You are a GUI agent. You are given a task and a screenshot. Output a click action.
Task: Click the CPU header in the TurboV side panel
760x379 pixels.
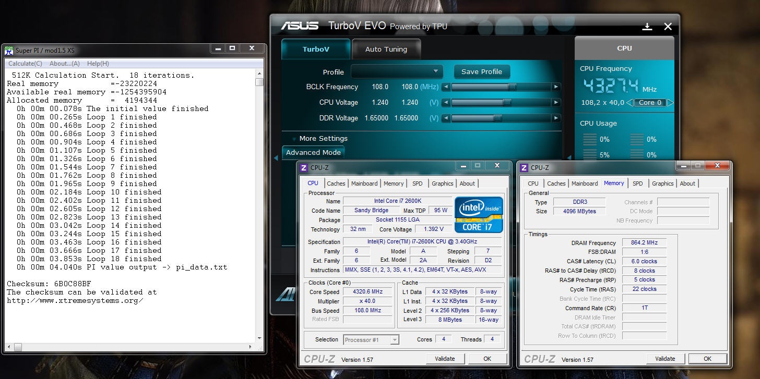[x=624, y=48]
